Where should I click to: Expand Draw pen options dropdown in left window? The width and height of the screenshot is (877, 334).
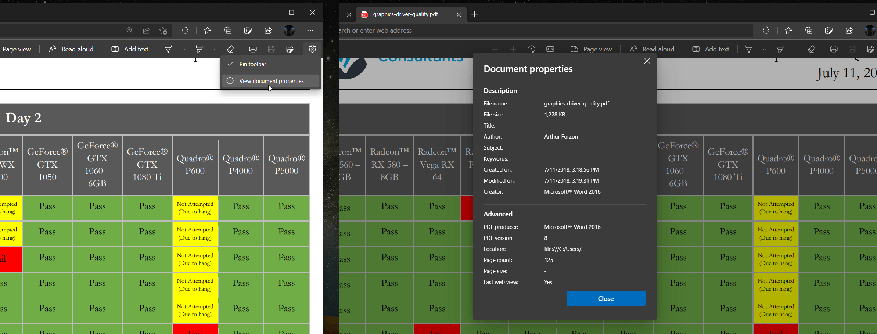(x=184, y=49)
